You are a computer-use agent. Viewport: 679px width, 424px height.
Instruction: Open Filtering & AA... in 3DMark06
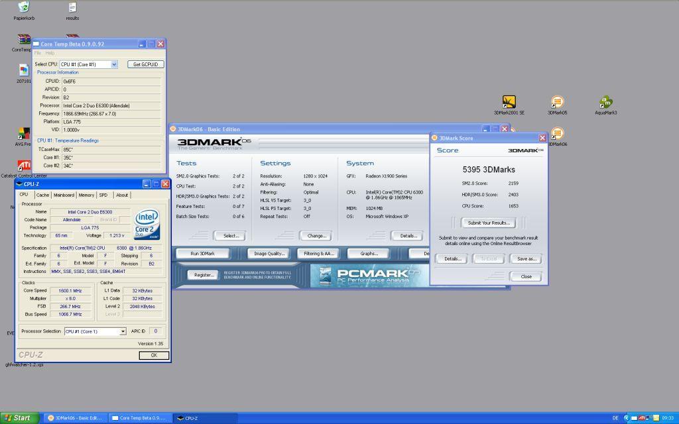[x=319, y=254]
